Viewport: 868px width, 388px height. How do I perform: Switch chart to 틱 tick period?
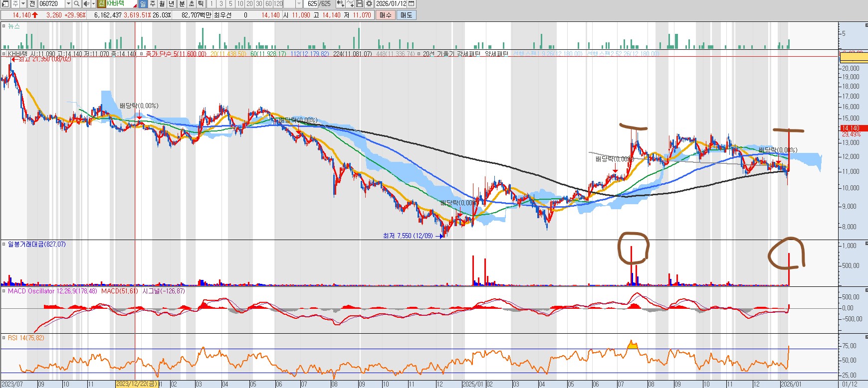coord(201,3)
